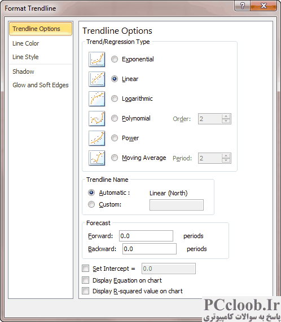281x322 pixels.
Task: Tick Display R-squared value on chart
Action: pos(85,291)
